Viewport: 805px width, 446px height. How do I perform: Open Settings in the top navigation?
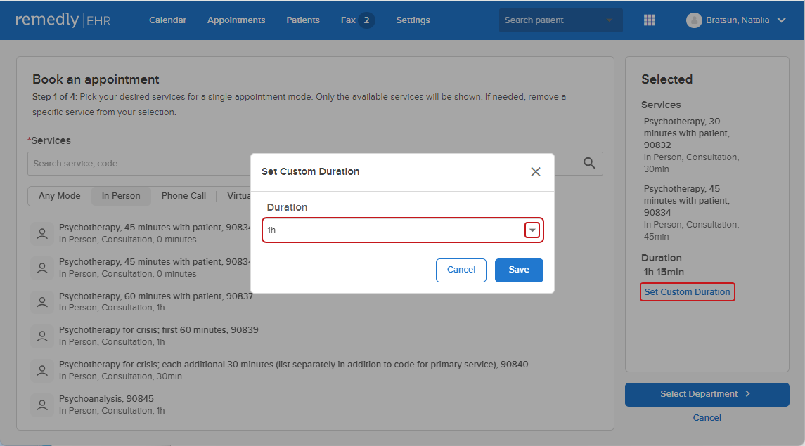pyautogui.click(x=413, y=20)
